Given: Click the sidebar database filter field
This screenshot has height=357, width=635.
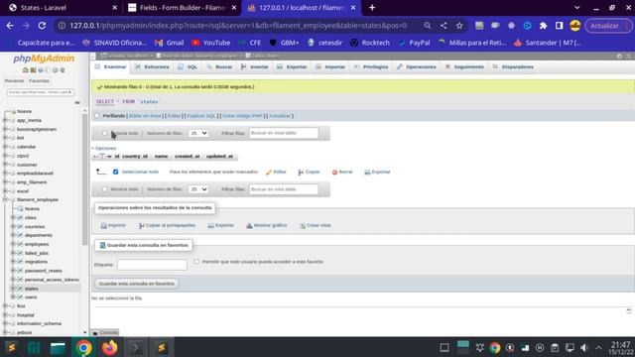Looking at the screenshot, I should (x=40, y=92).
